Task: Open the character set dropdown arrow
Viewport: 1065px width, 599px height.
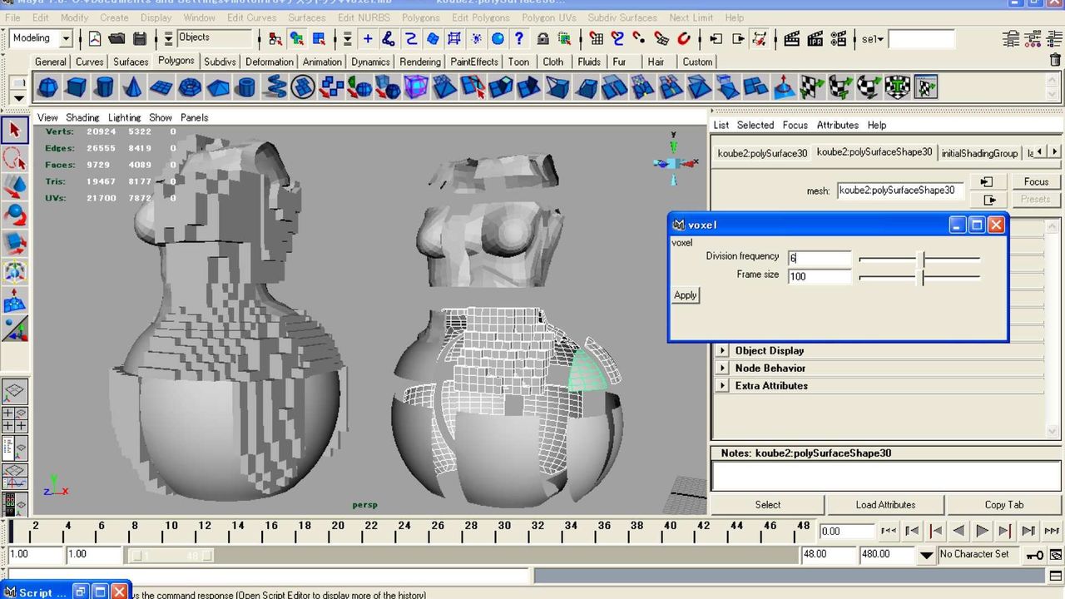Action: (926, 555)
